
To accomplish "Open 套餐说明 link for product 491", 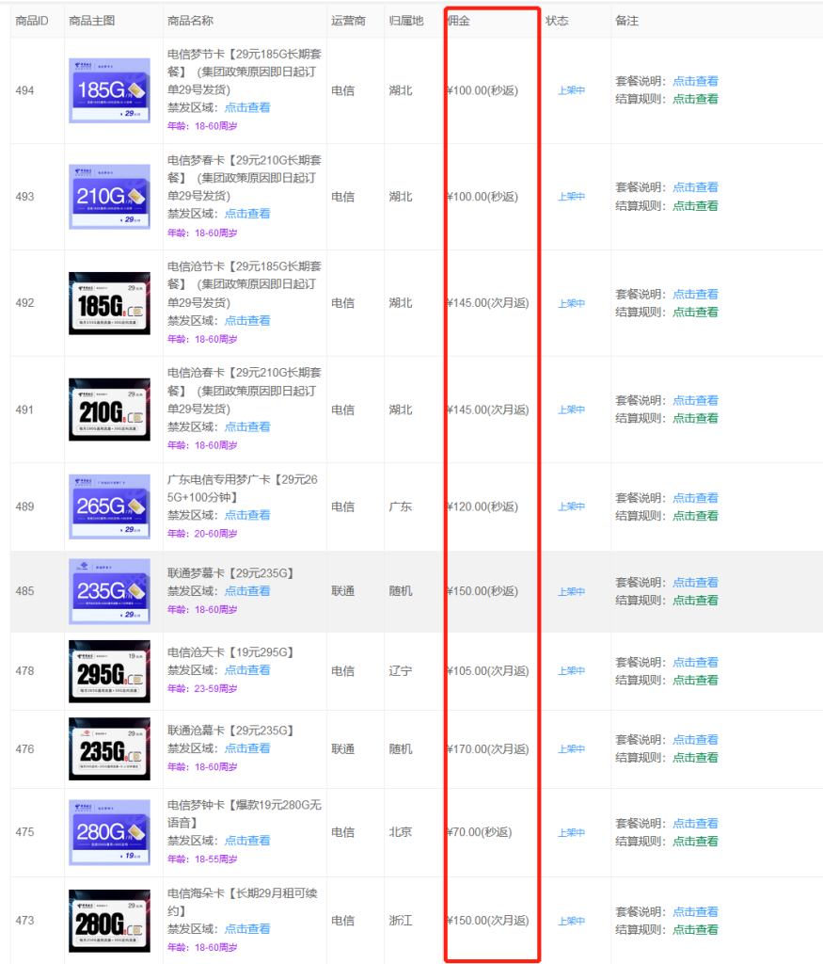I will click(x=695, y=400).
